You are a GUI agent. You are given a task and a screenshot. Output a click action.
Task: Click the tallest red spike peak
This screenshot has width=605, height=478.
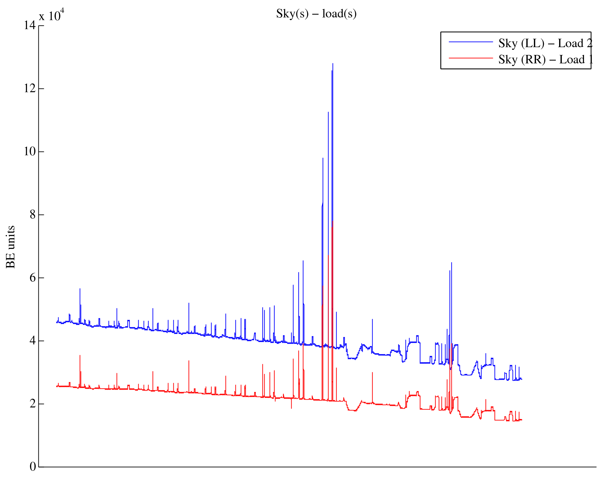(333, 222)
